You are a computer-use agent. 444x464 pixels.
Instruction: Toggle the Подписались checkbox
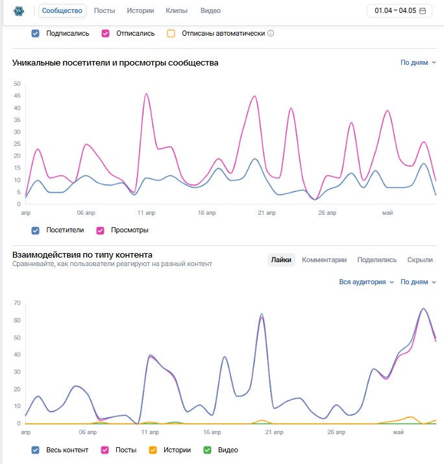35,34
